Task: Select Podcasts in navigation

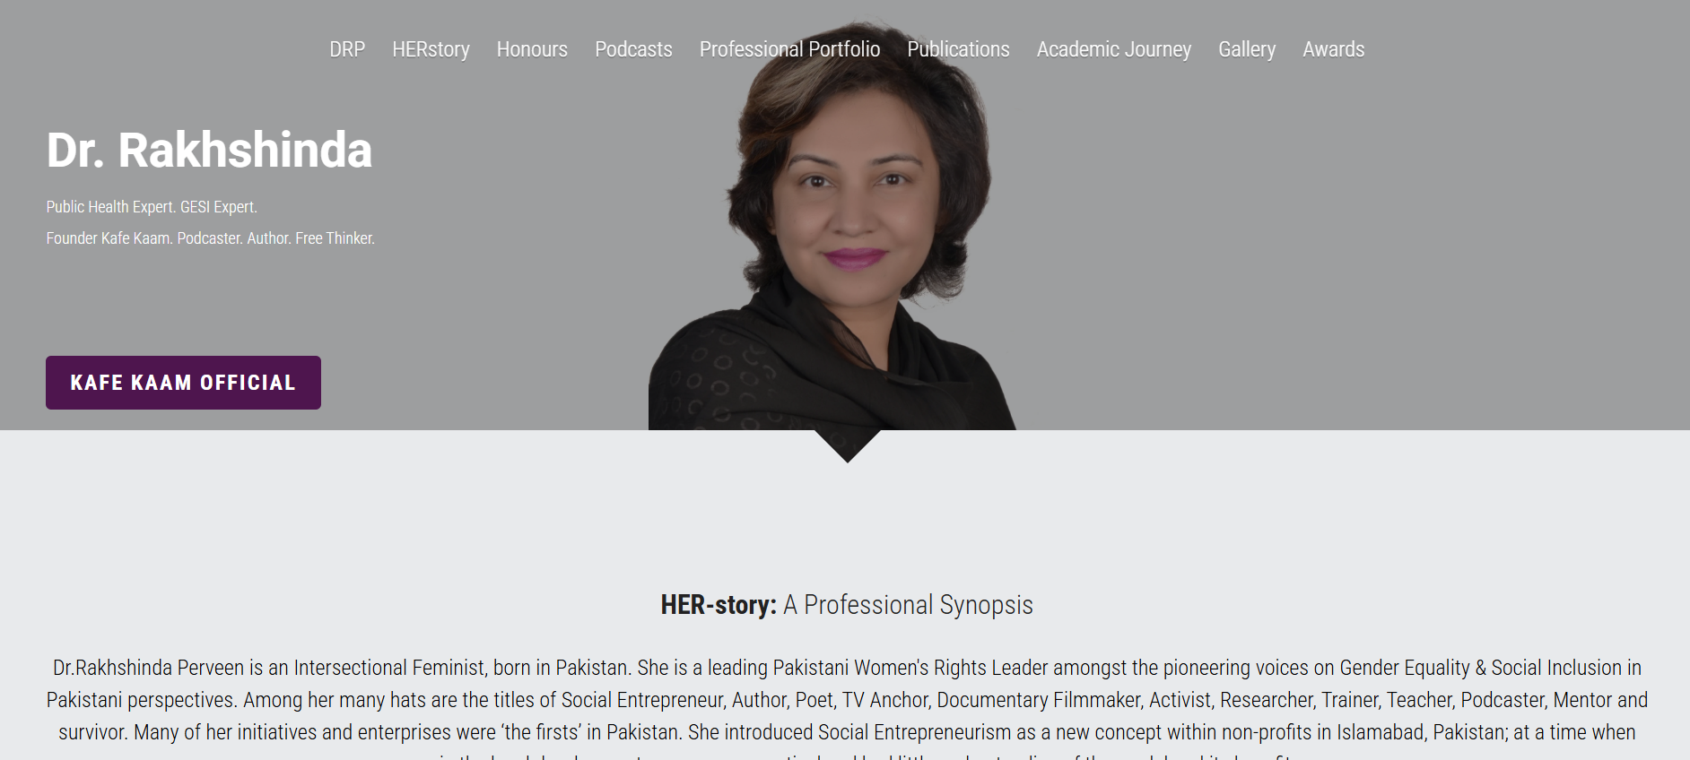Action: [633, 49]
